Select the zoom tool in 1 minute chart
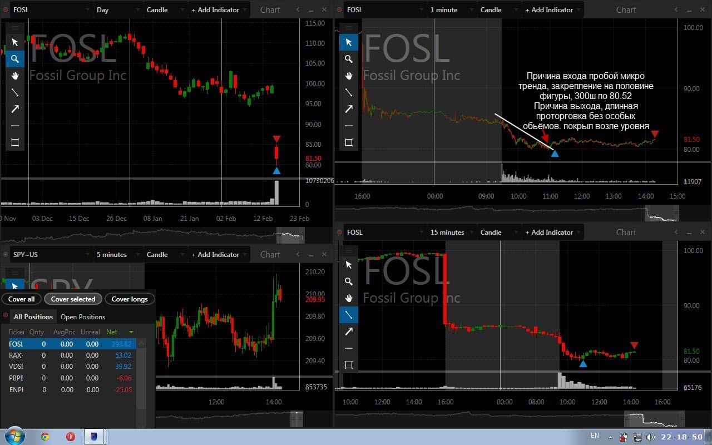This screenshot has height=445, width=712. (349, 59)
